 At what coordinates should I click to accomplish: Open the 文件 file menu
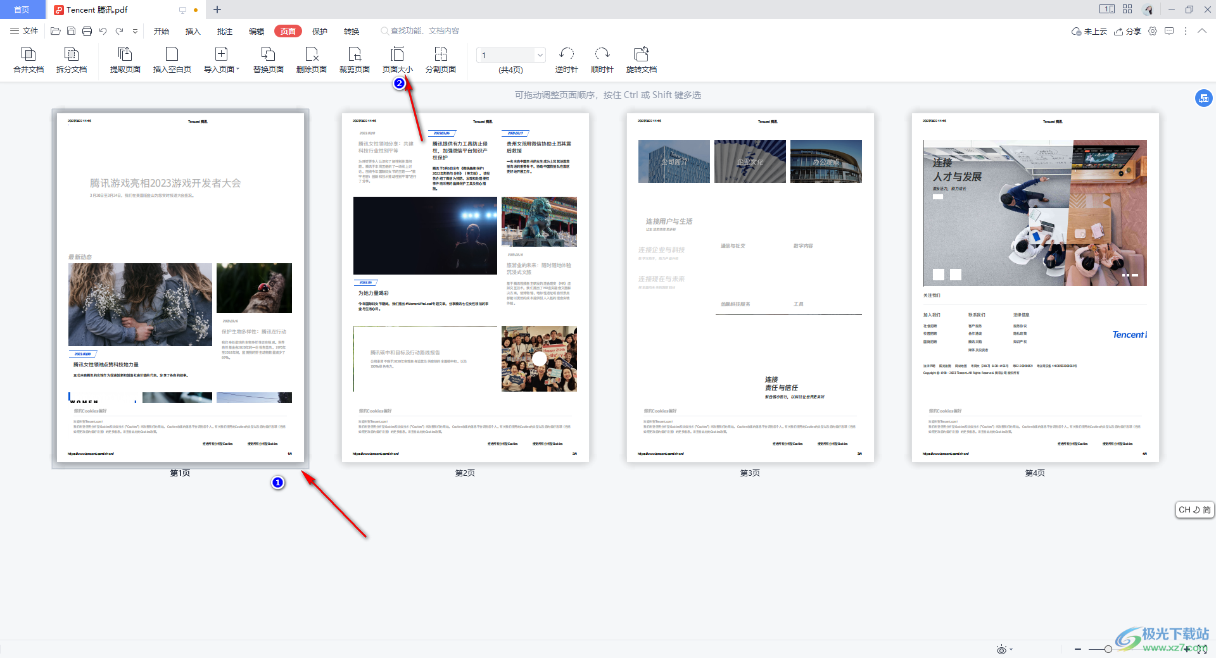(24, 31)
